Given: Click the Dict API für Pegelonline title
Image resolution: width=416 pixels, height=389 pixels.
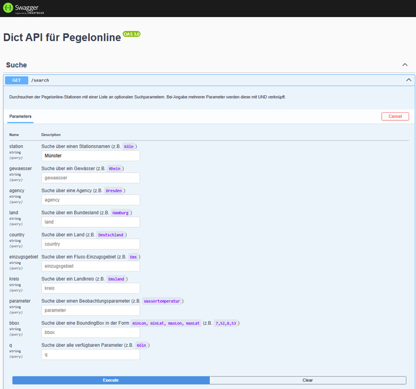Looking at the screenshot, I should pyautogui.click(x=62, y=37).
